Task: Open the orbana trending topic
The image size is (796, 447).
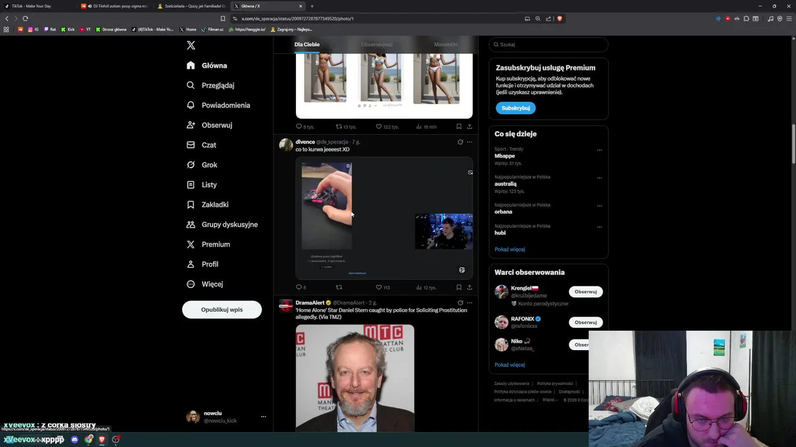Action: click(x=503, y=212)
